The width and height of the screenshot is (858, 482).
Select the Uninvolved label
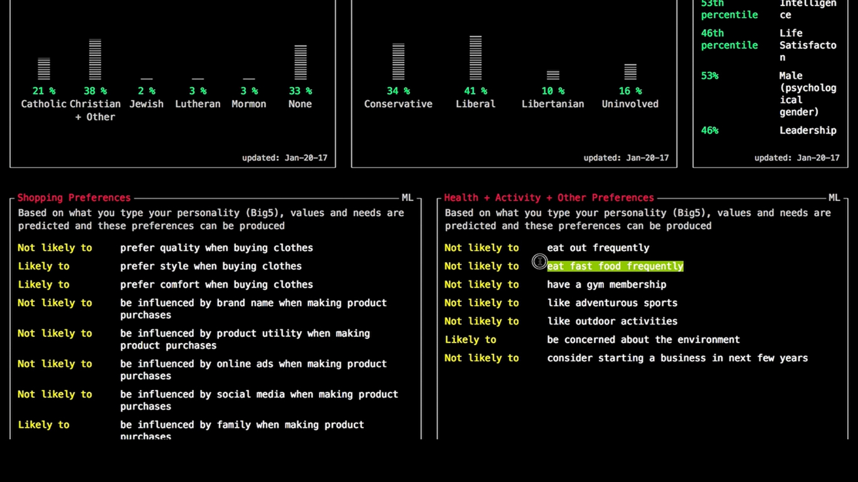coord(630,104)
